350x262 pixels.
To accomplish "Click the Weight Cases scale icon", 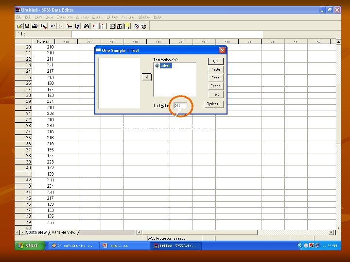I will click(x=120, y=26).
